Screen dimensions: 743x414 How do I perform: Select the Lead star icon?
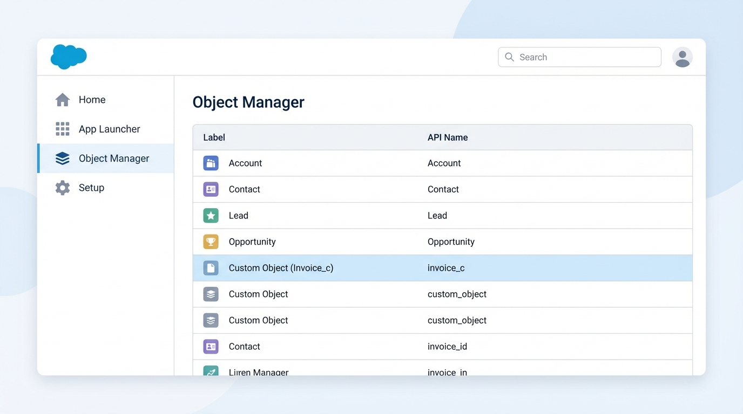click(211, 215)
